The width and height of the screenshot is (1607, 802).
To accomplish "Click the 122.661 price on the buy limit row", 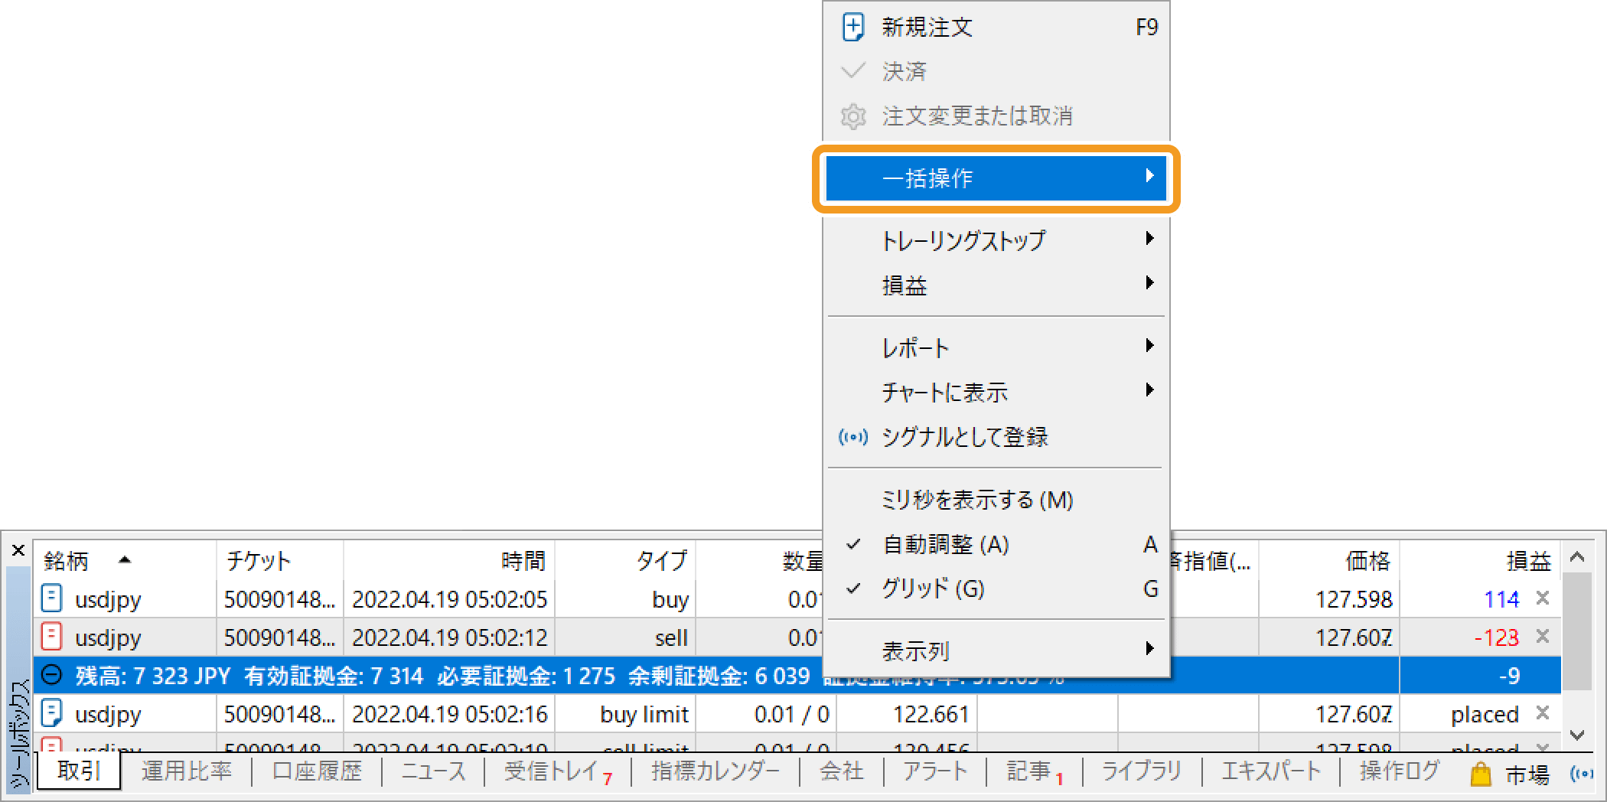I will (931, 714).
